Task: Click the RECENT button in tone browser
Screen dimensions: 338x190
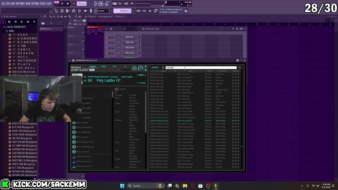Action: (155, 68)
